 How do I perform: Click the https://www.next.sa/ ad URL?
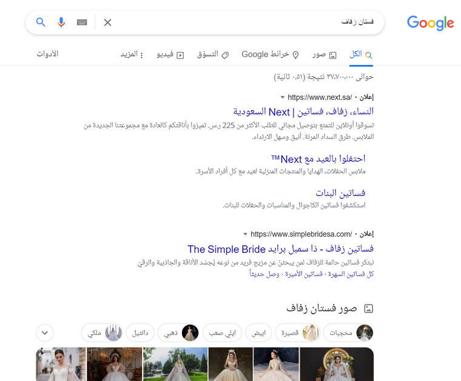click(x=320, y=97)
